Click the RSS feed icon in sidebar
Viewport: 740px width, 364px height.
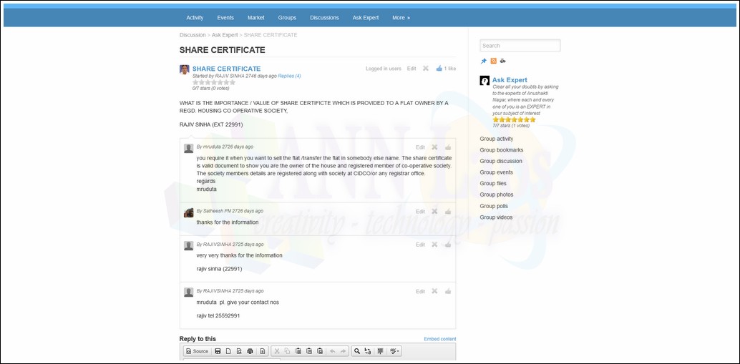pyautogui.click(x=494, y=61)
